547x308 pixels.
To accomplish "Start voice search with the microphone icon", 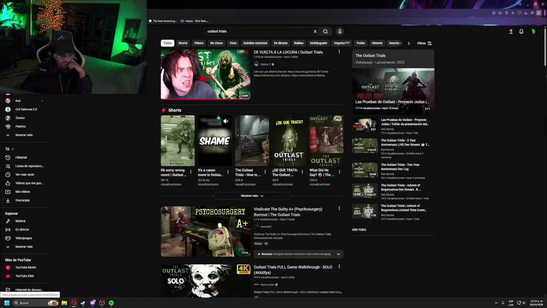I will tap(340, 31).
